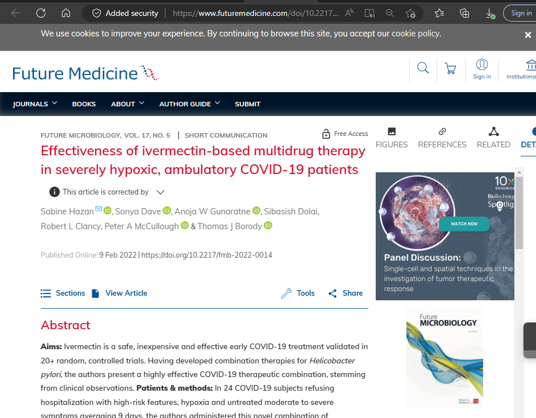The width and height of the screenshot is (536, 418).
Task: Expand the ABOUT menu
Action: click(127, 104)
